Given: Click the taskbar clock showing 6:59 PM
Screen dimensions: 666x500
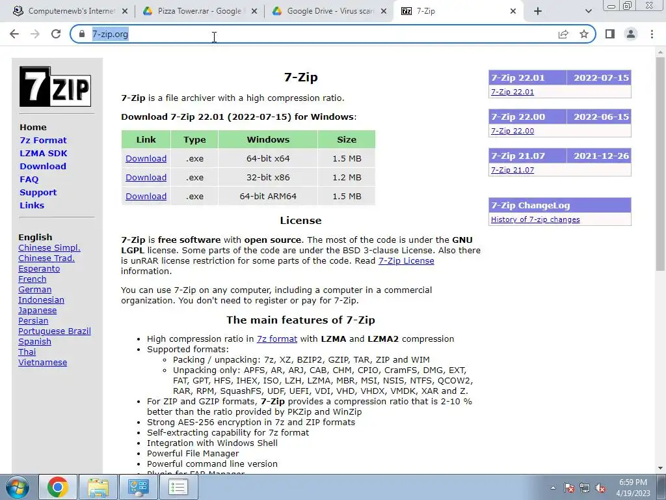Looking at the screenshot, I should 633,488.
